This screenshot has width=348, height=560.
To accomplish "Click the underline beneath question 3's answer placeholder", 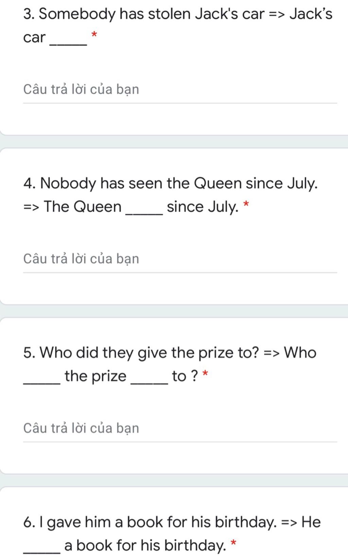I will click(180, 103).
